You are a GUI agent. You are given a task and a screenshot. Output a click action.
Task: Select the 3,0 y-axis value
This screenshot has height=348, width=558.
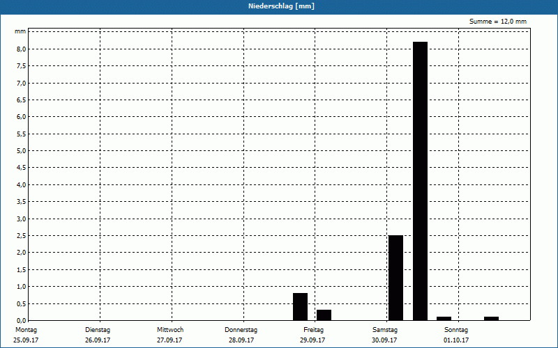(22, 219)
